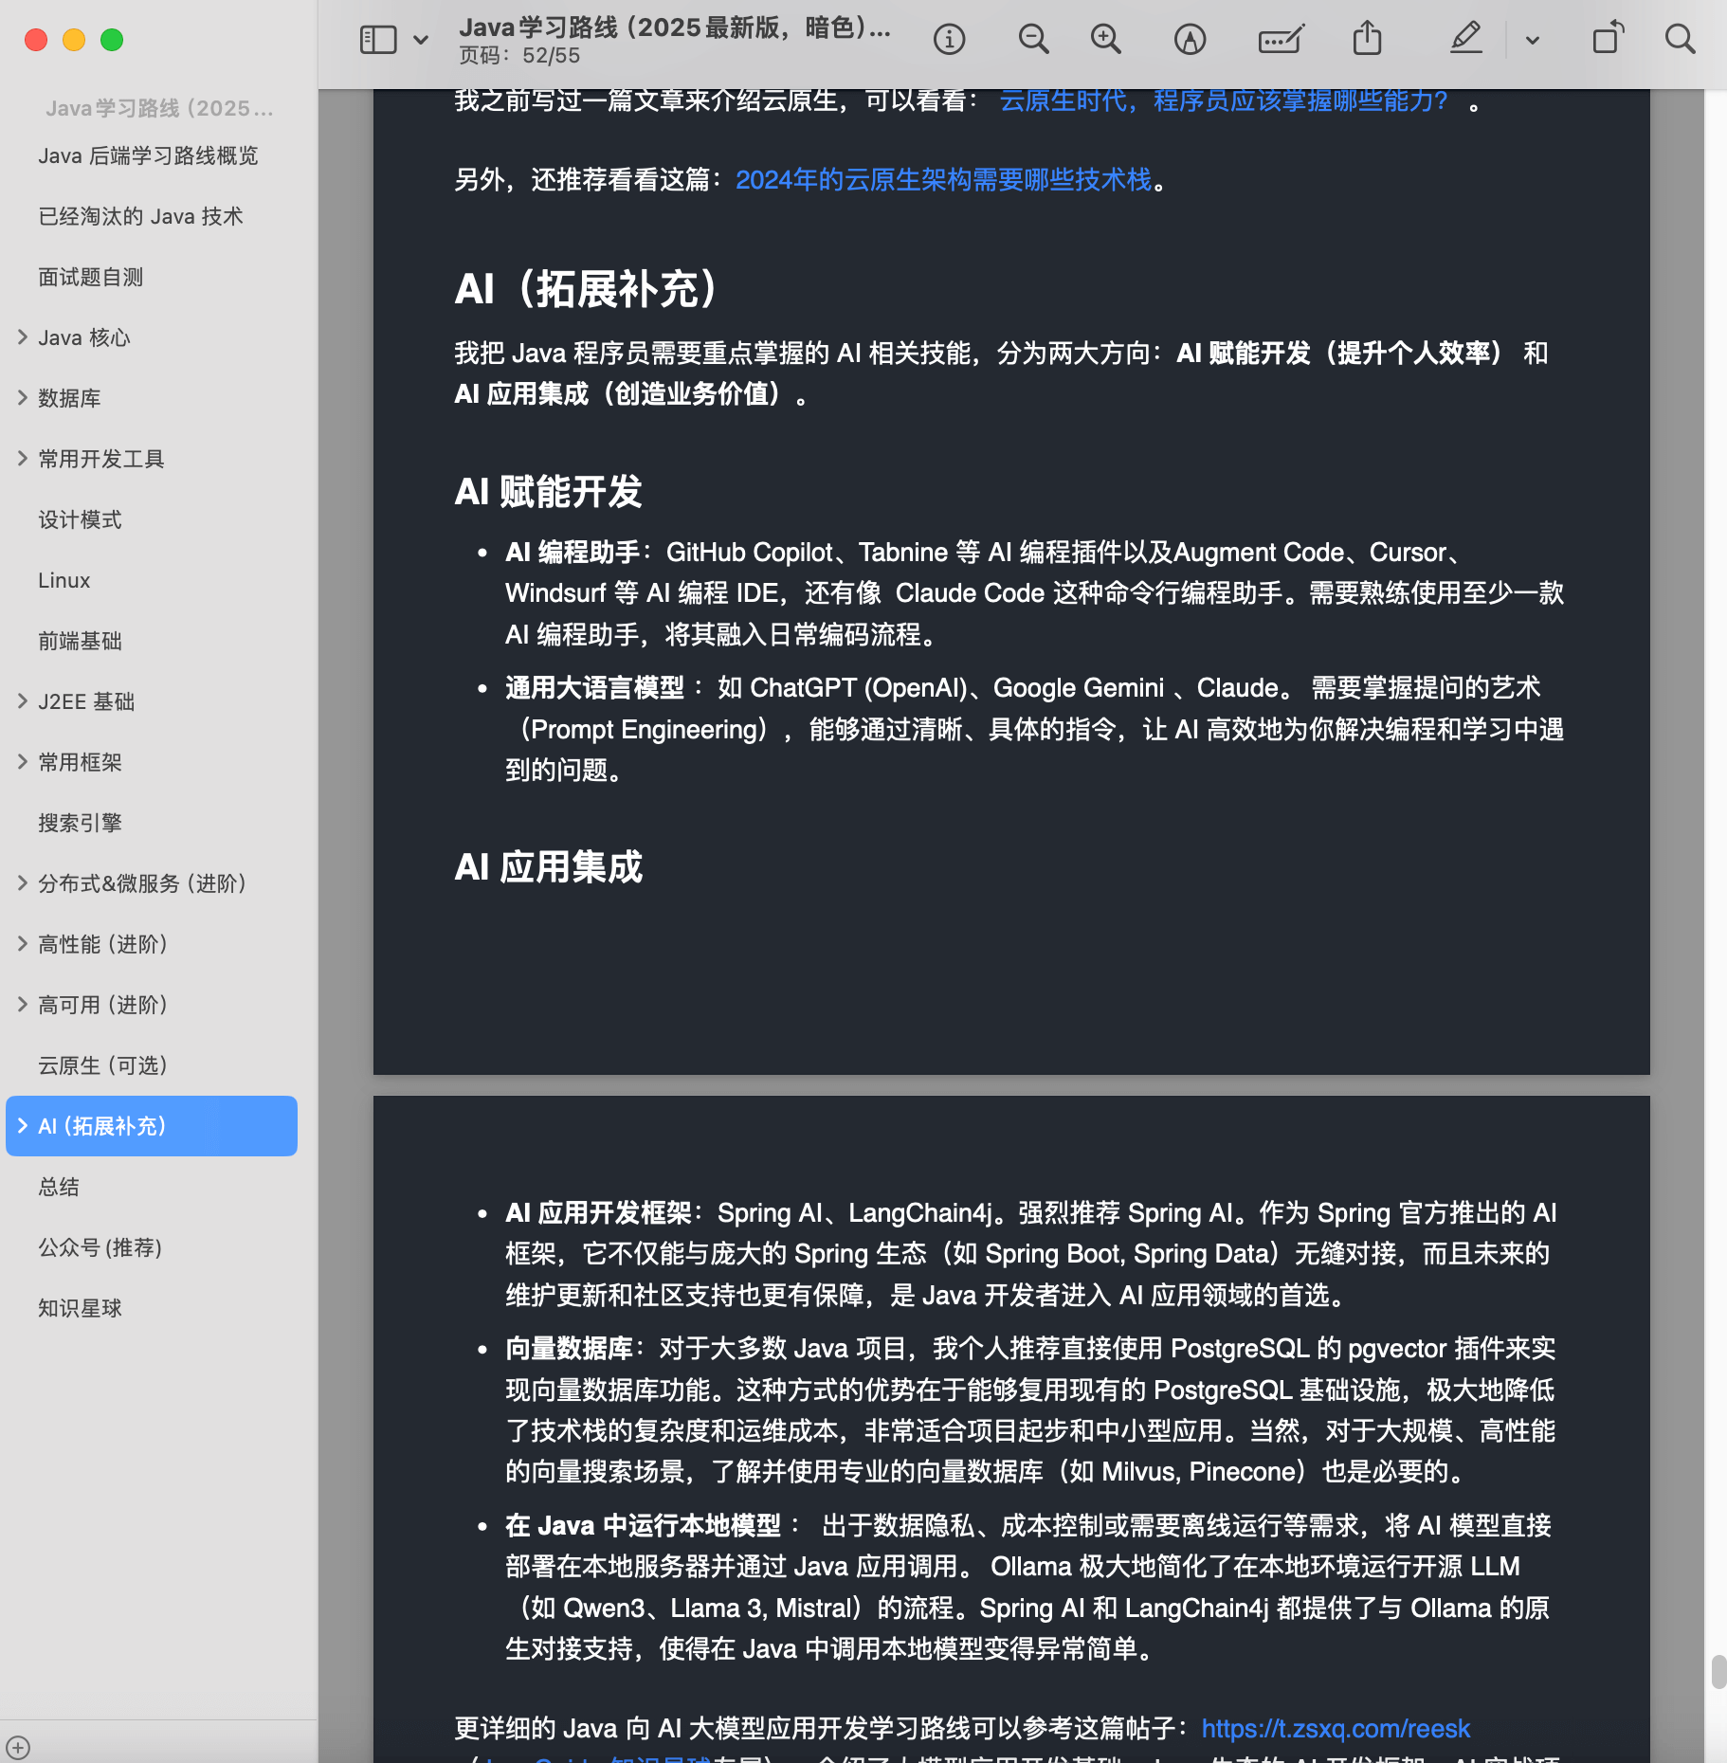Open the sidebar view options dropdown

pos(420,39)
